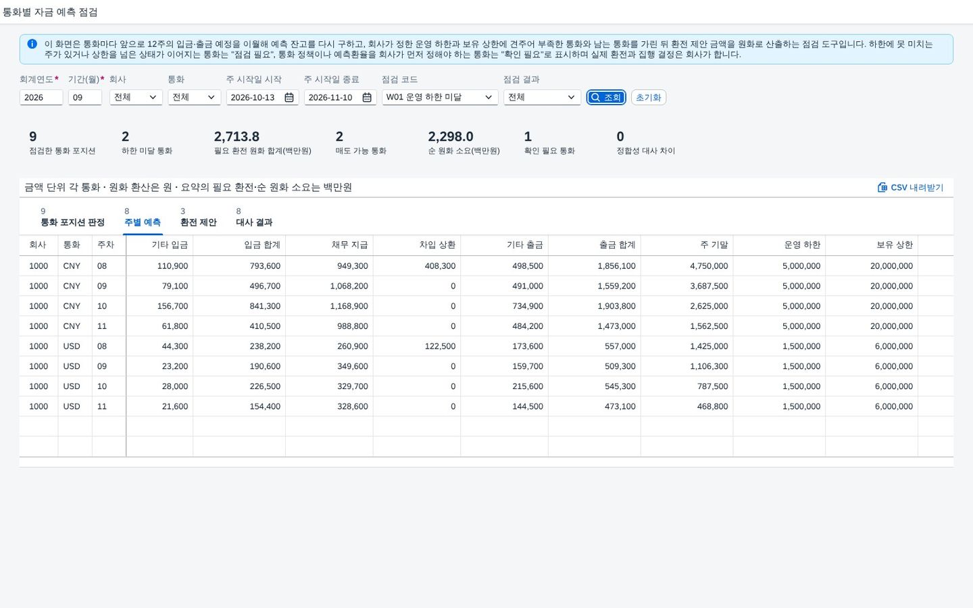Edit the 기간(월) field showing 09
This screenshot has height=608, width=973.
(x=85, y=97)
